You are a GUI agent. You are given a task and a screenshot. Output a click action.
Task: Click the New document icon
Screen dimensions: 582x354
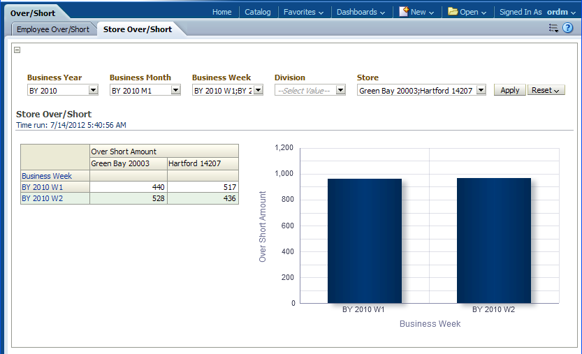pyautogui.click(x=405, y=12)
